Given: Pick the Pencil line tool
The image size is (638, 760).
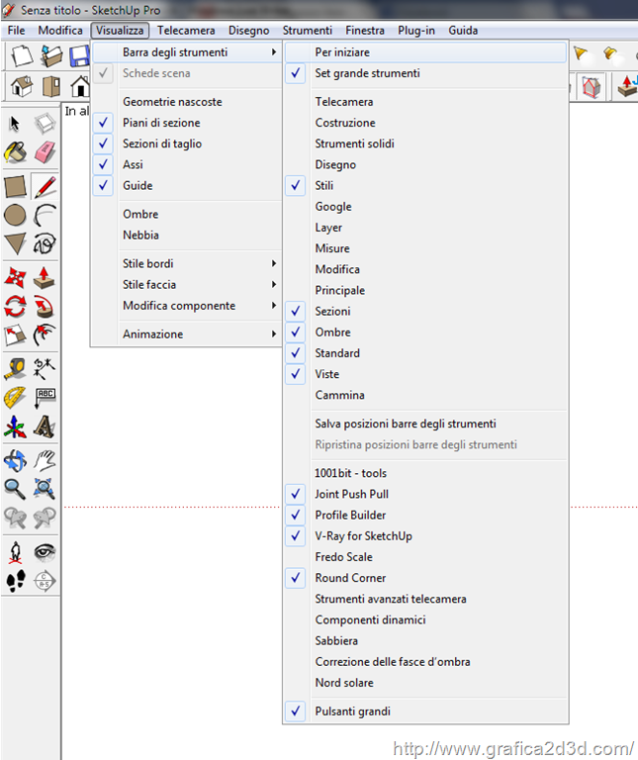Looking at the screenshot, I should (x=45, y=185).
